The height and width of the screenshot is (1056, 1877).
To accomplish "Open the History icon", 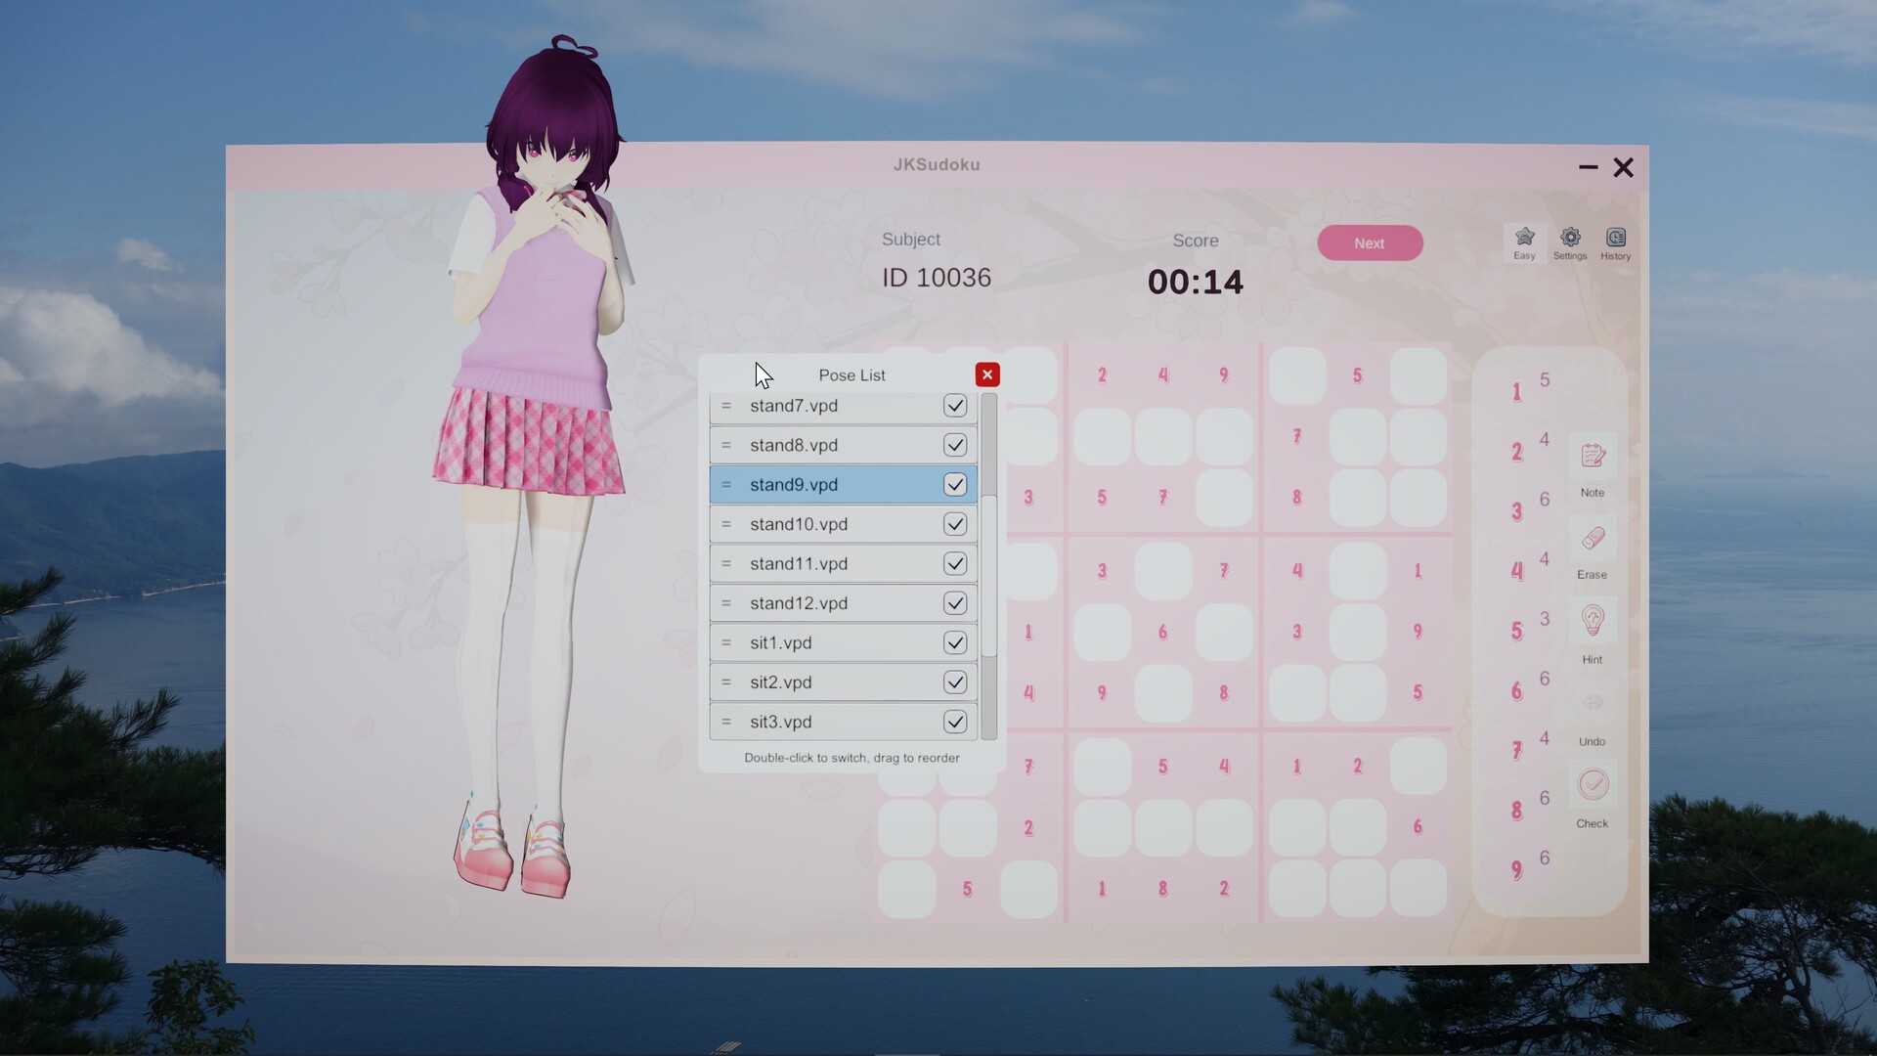I will pyautogui.click(x=1615, y=242).
